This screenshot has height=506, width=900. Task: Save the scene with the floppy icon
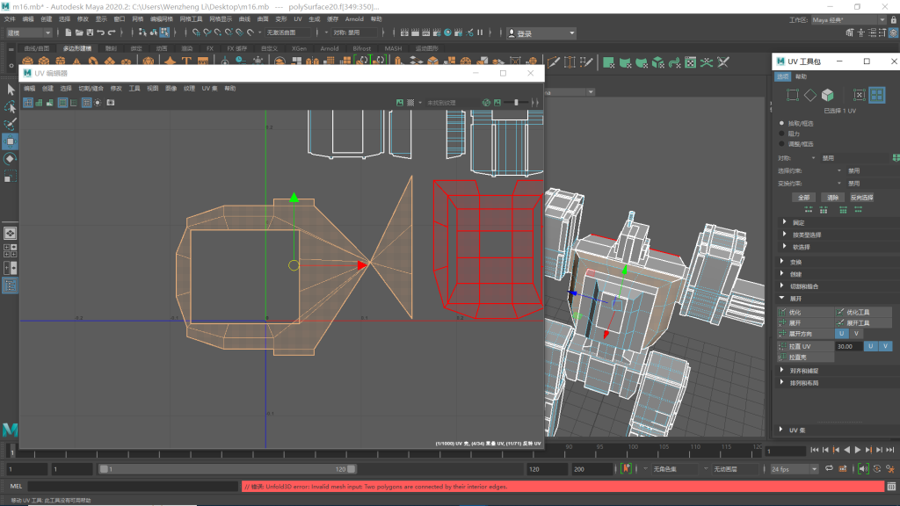90,33
